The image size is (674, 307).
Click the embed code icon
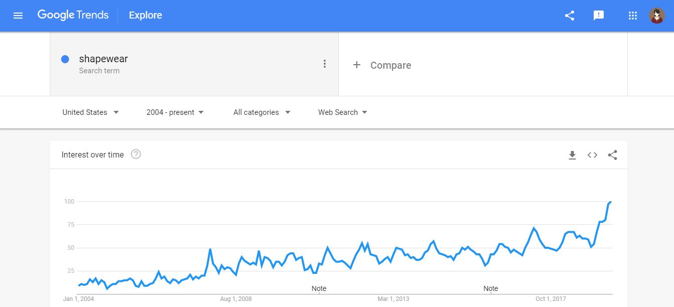click(592, 155)
